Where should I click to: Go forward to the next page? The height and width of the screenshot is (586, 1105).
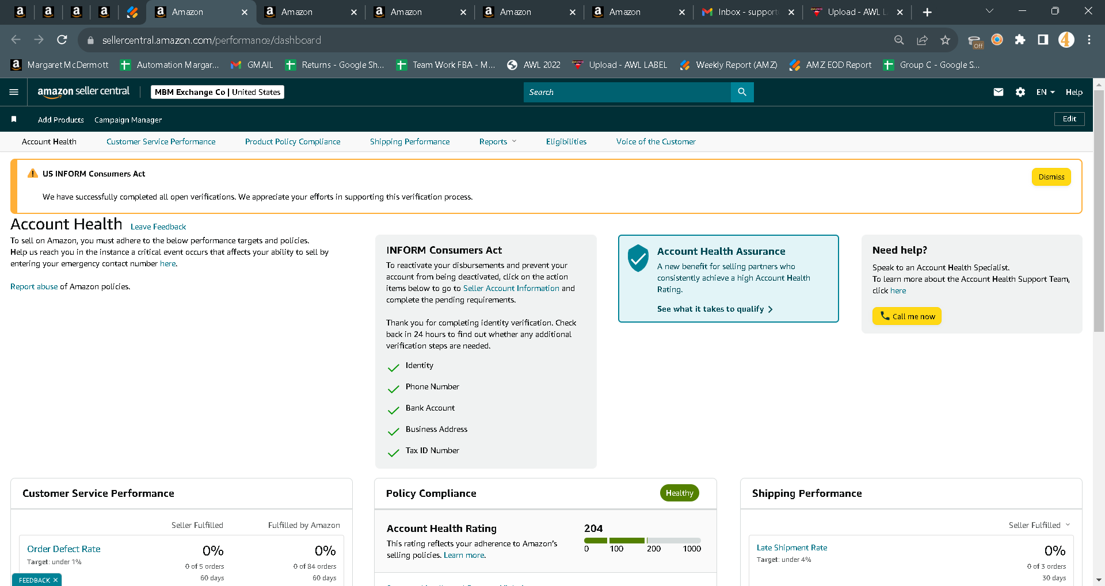click(x=39, y=40)
